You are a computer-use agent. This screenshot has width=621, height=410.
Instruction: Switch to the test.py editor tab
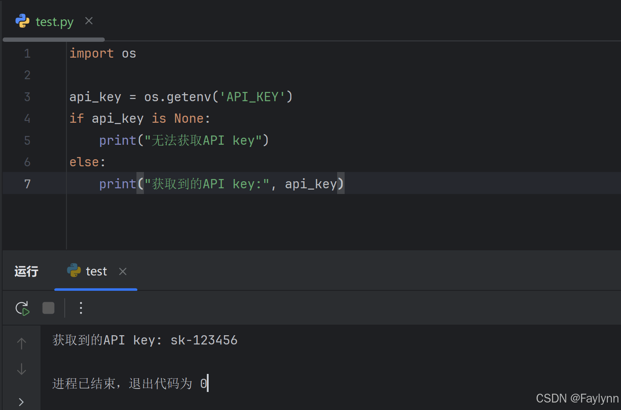pyautogui.click(x=54, y=22)
